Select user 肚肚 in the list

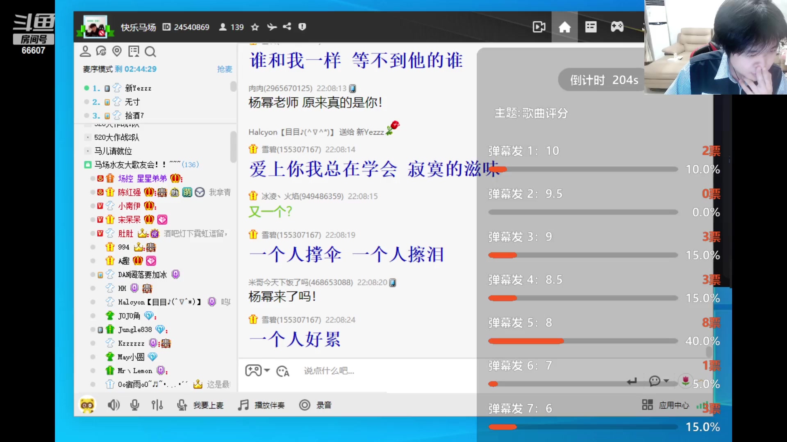(125, 234)
